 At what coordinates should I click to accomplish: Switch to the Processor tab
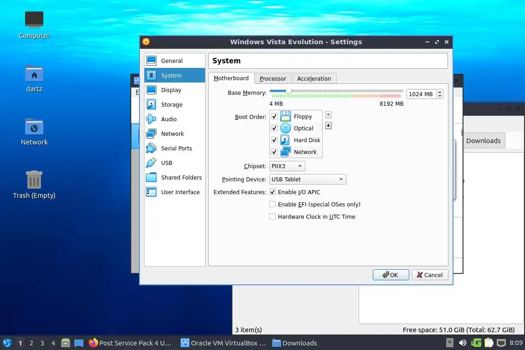tap(273, 78)
